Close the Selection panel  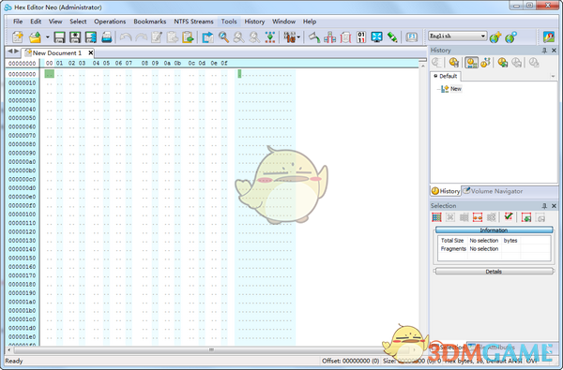point(554,206)
